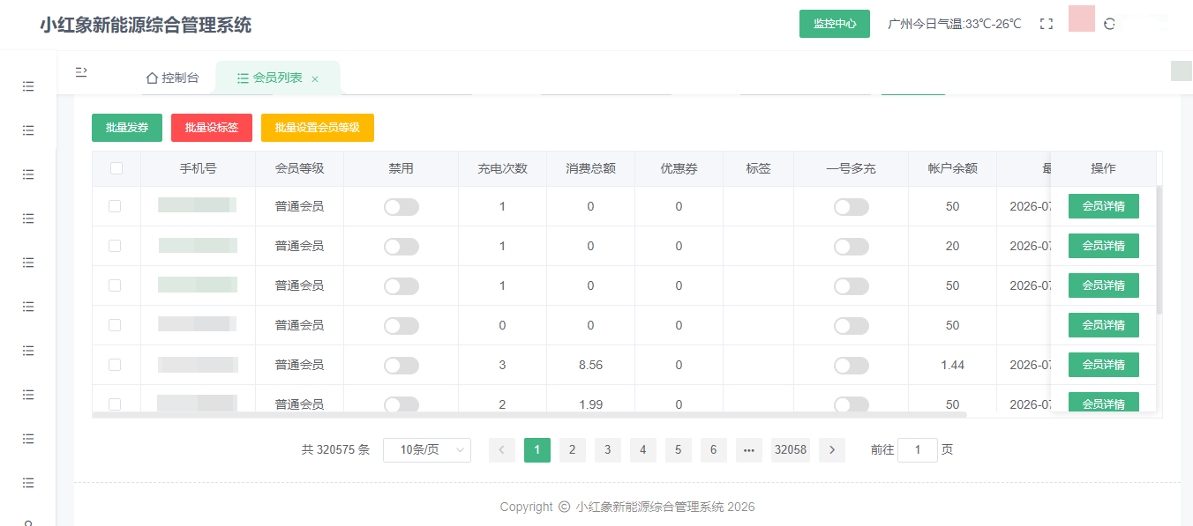The width and height of the screenshot is (1193, 526).
Task: Toggle 禁用 for the row with 0 charges
Action: 401,326
